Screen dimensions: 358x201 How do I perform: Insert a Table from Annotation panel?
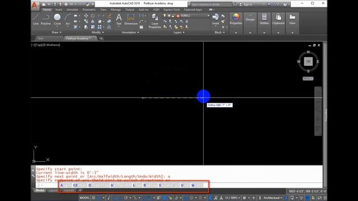142,27
